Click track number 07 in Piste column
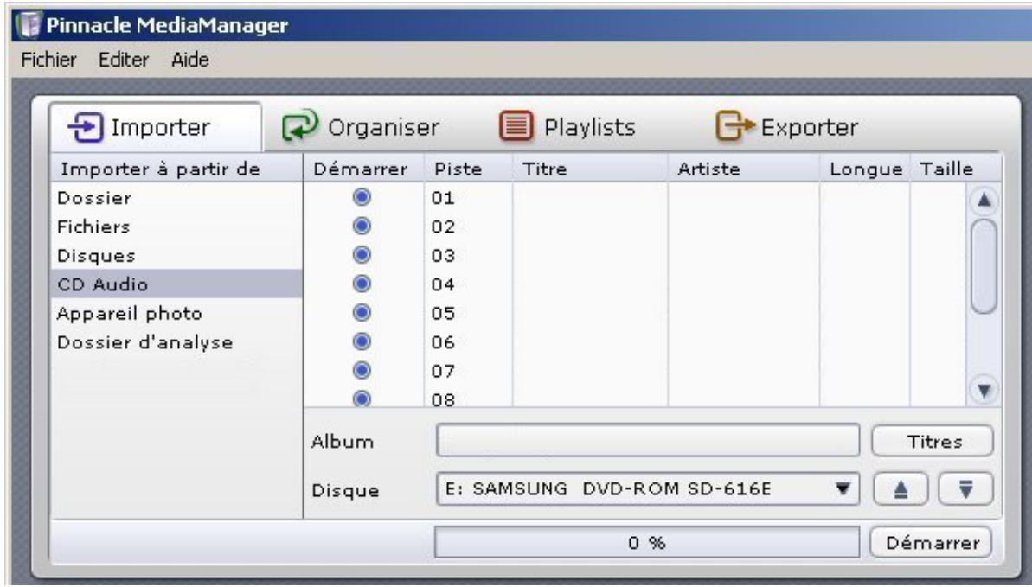1032x587 pixels. point(443,372)
